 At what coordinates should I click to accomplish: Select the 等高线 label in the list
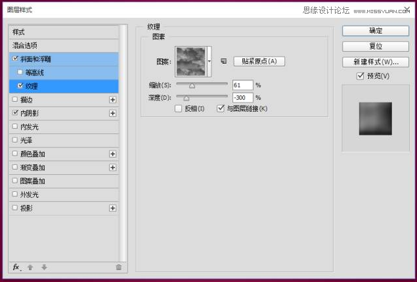[35, 73]
